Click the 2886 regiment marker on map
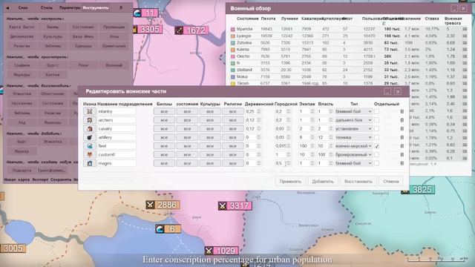This screenshot has width=475, height=267. [x=163, y=205]
